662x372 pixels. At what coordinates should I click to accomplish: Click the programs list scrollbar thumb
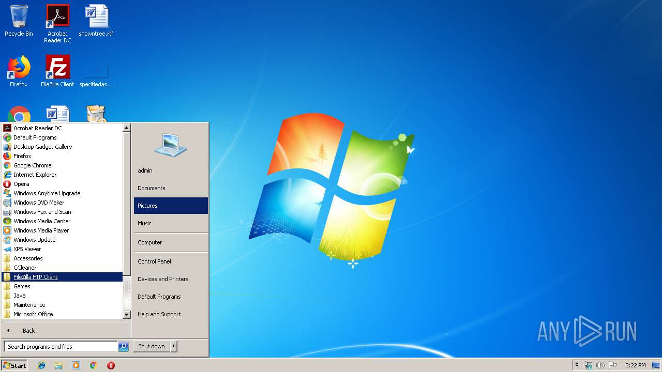(127, 204)
